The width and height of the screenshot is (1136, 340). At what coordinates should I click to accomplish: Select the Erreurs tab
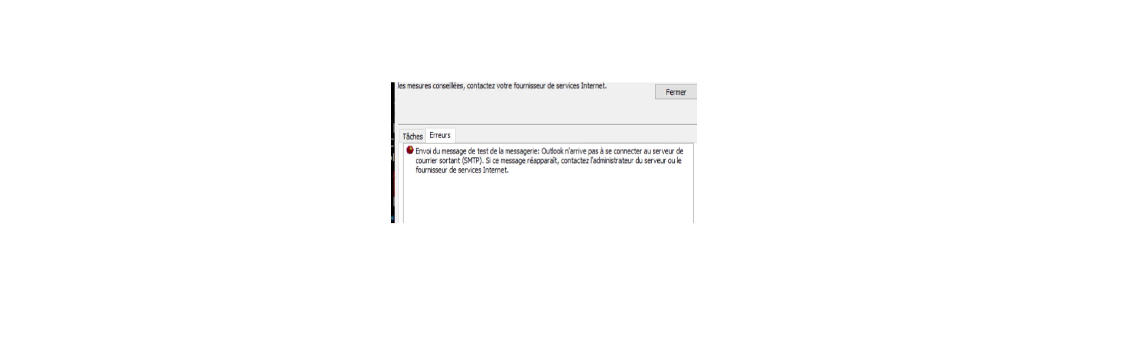click(x=440, y=135)
